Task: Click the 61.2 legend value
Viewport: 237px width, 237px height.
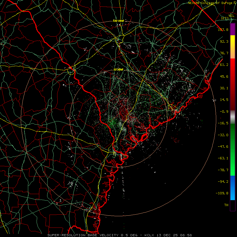Action: [224, 65]
